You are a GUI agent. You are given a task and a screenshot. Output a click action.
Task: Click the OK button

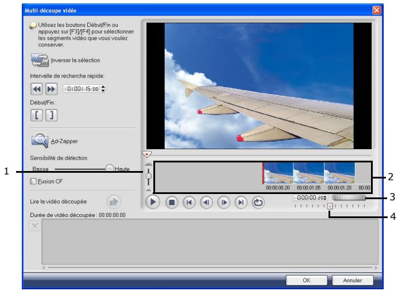click(306, 280)
